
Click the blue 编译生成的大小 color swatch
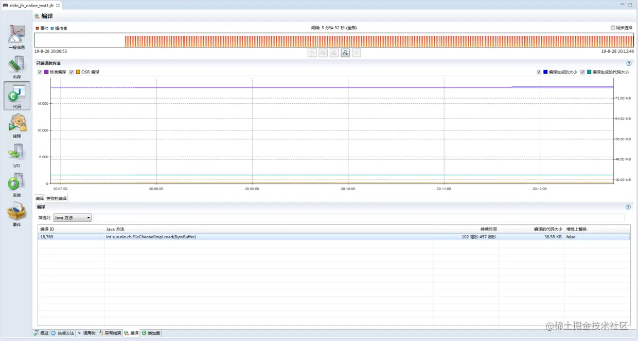coord(545,72)
